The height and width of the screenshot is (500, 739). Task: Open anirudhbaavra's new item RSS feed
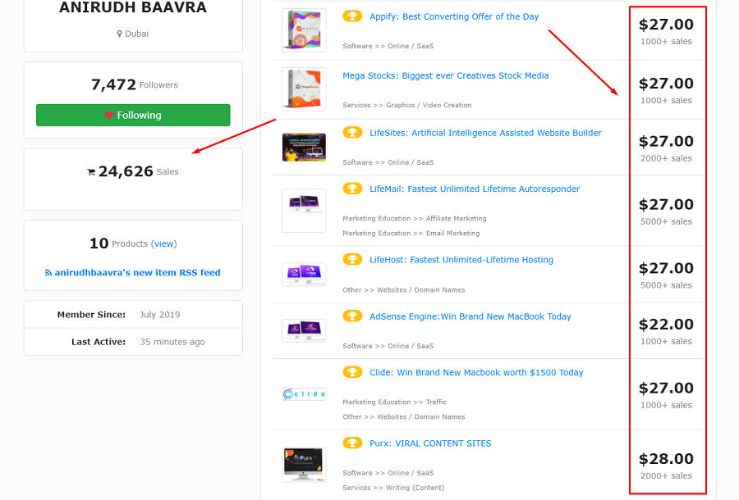pyautogui.click(x=137, y=273)
